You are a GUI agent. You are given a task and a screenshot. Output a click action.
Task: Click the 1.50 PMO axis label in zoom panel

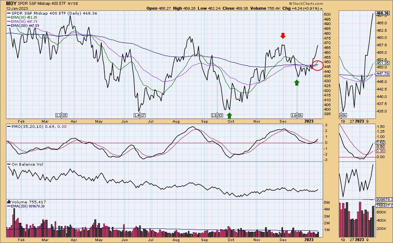pyautogui.click(x=381, y=127)
